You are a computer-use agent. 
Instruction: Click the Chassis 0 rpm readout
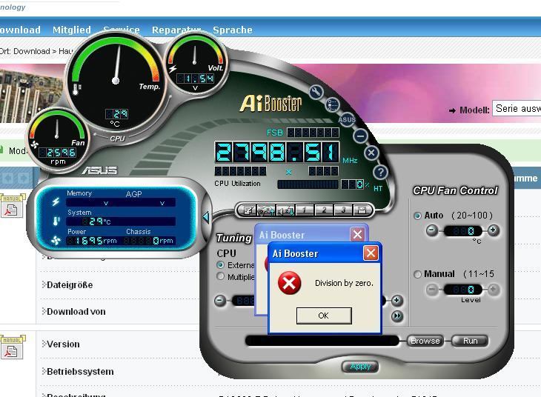[x=149, y=241]
